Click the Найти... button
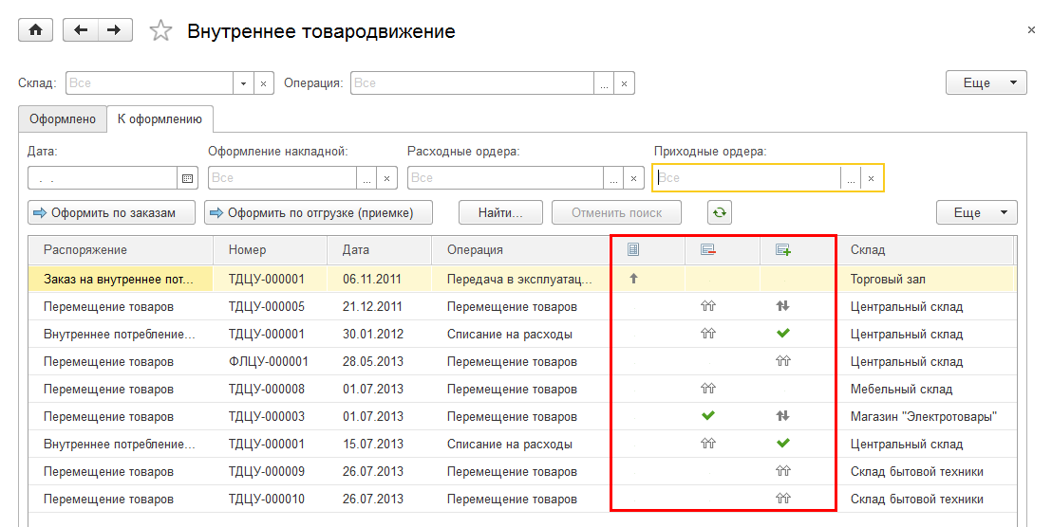Viewport: 1052px width, 527px height. (x=500, y=213)
